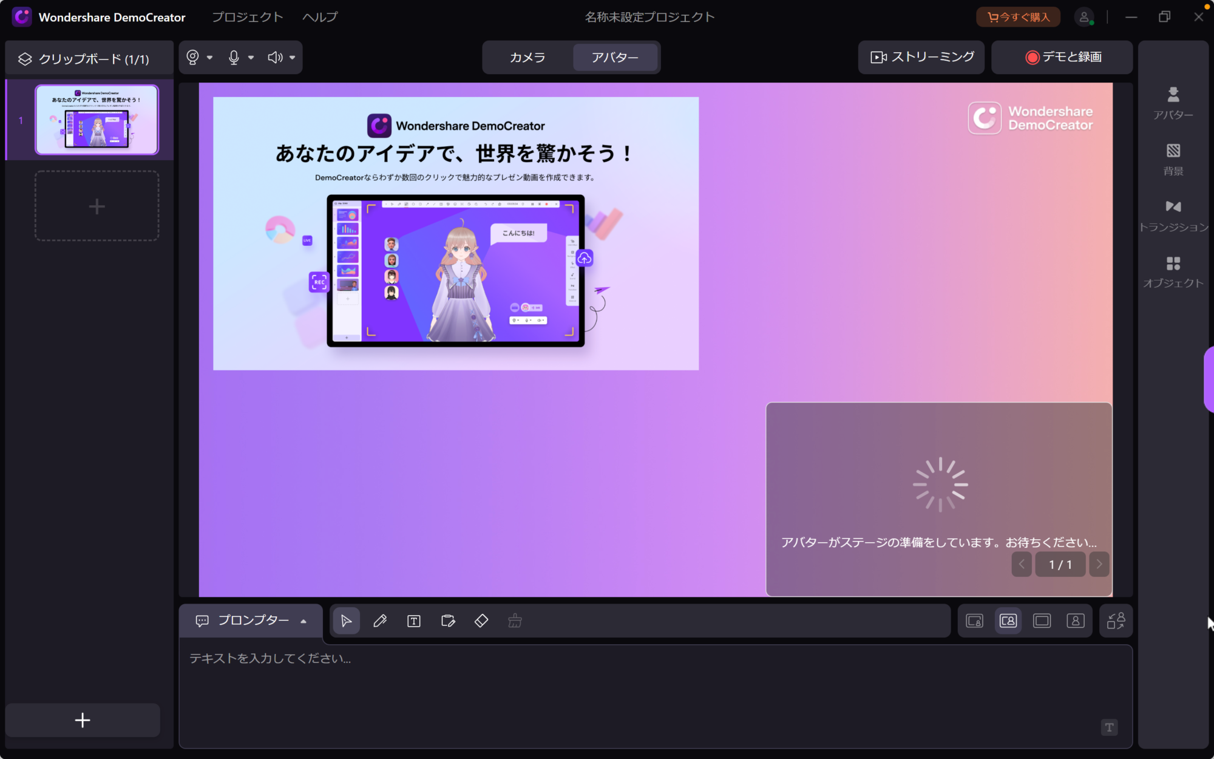The height and width of the screenshot is (759, 1214).
Task: Open the user account icon
Action: point(1083,17)
